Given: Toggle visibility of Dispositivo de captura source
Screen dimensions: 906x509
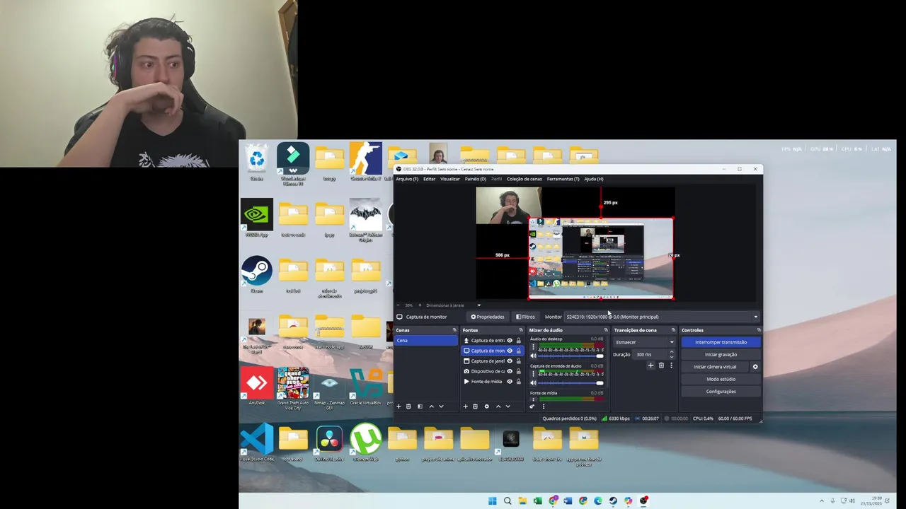Looking at the screenshot, I should click(510, 371).
